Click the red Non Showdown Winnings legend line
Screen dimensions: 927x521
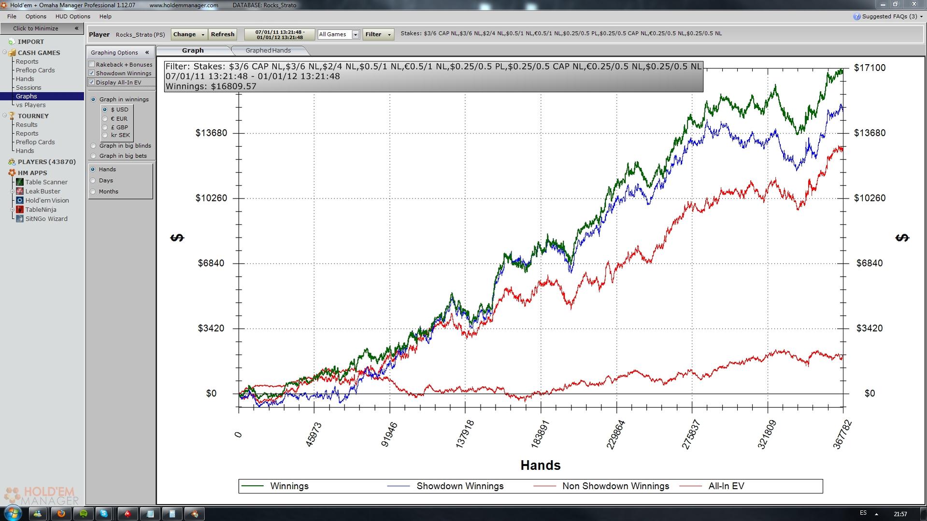click(544, 486)
